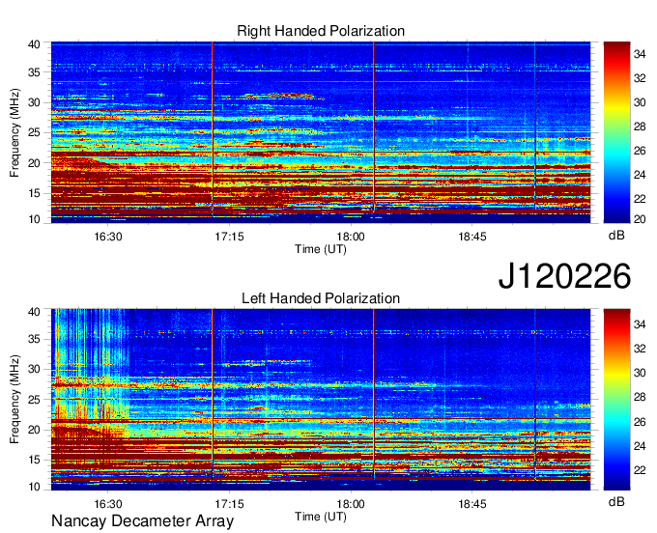The height and width of the screenshot is (533, 657).
Task: Click 18:00 tick label on bottom plot
Action: coord(351,504)
